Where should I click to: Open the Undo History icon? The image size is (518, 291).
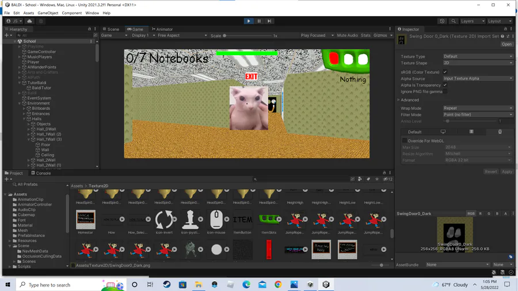(x=442, y=21)
